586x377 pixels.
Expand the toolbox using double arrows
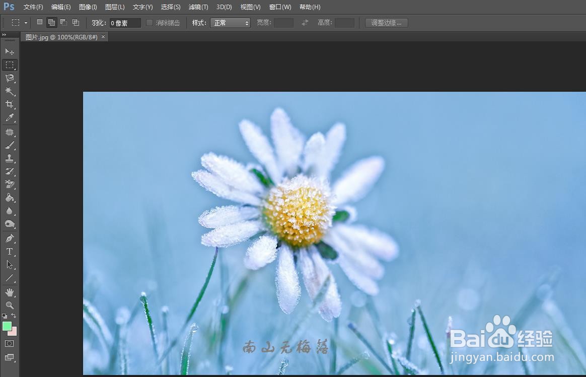(x=4, y=34)
